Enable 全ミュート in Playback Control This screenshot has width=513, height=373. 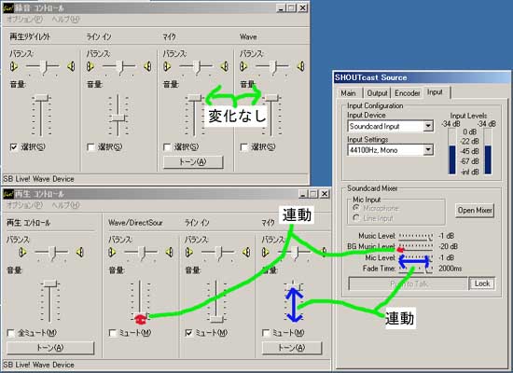(11, 333)
